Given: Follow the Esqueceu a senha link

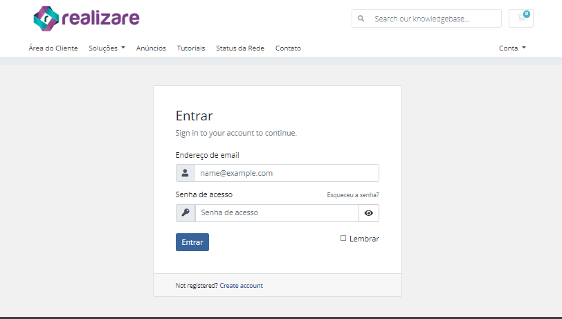Looking at the screenshot, I should click(353, 195).
